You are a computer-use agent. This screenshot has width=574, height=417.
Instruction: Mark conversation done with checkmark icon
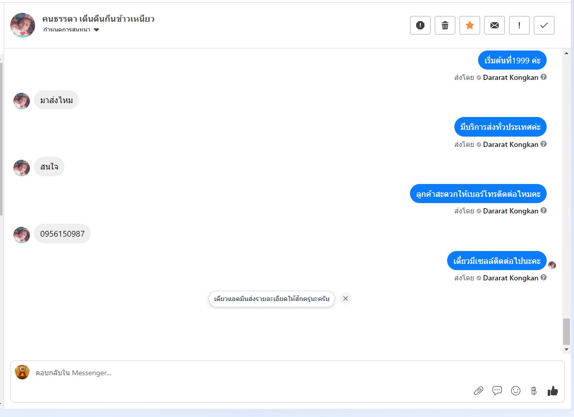544,25
